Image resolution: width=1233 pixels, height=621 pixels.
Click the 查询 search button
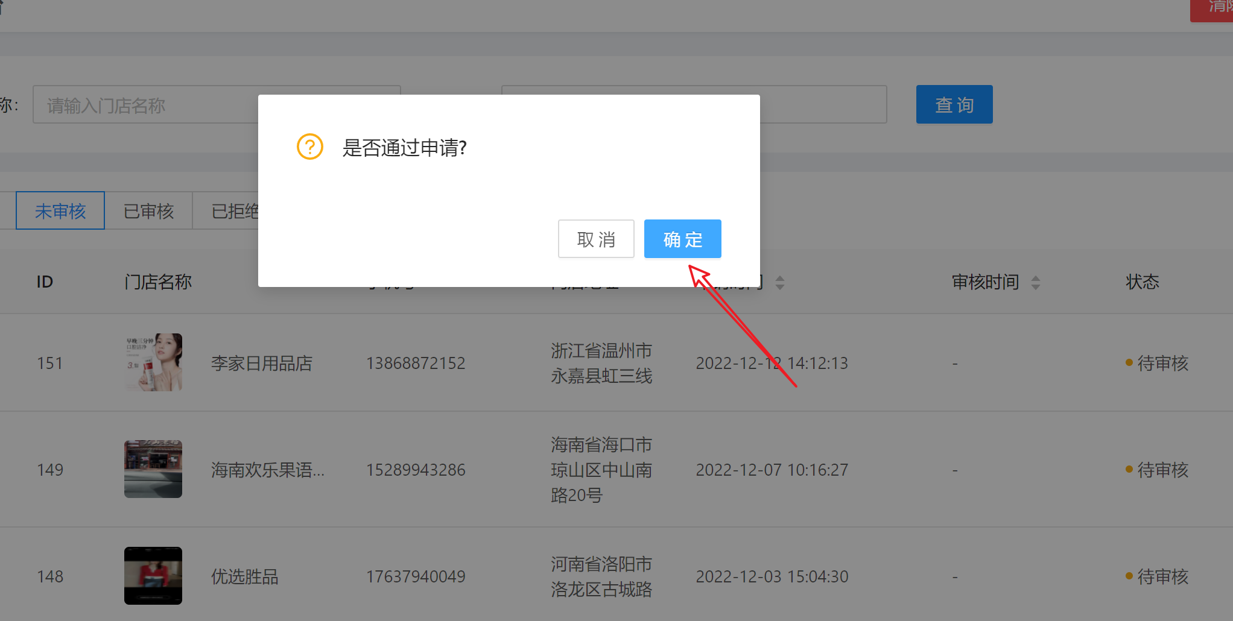point(954,104)
